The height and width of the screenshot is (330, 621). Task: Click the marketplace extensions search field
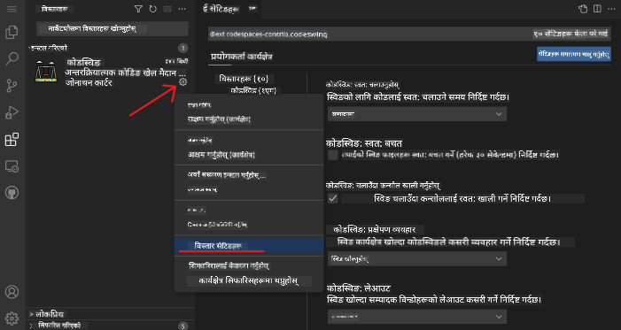(113, 29)
